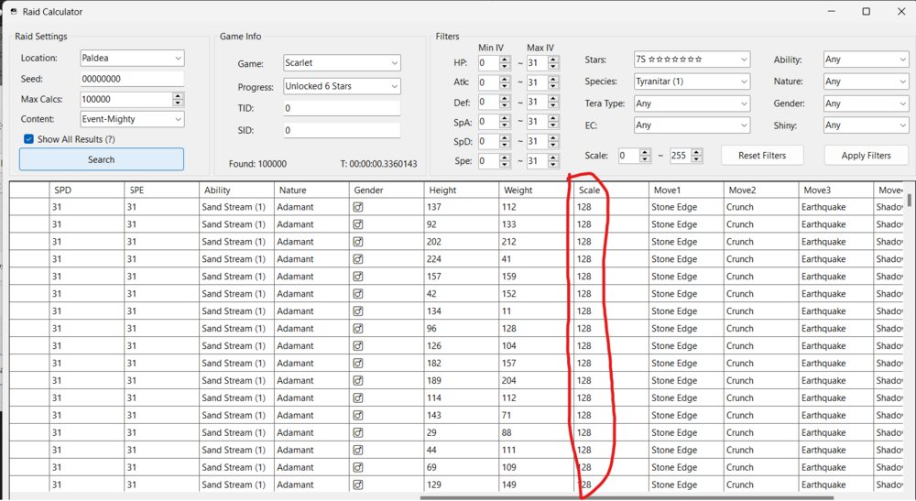Click into the Seed input field
916x501 pixels.
pyautogui.click(x=132, y=79)
